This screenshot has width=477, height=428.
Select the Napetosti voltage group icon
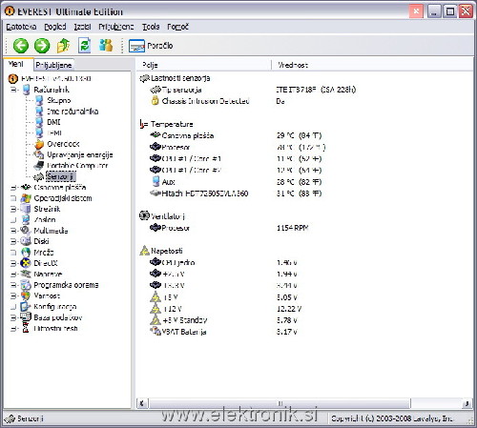pos(144,251)
